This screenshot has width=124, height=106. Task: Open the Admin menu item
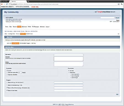19,27
